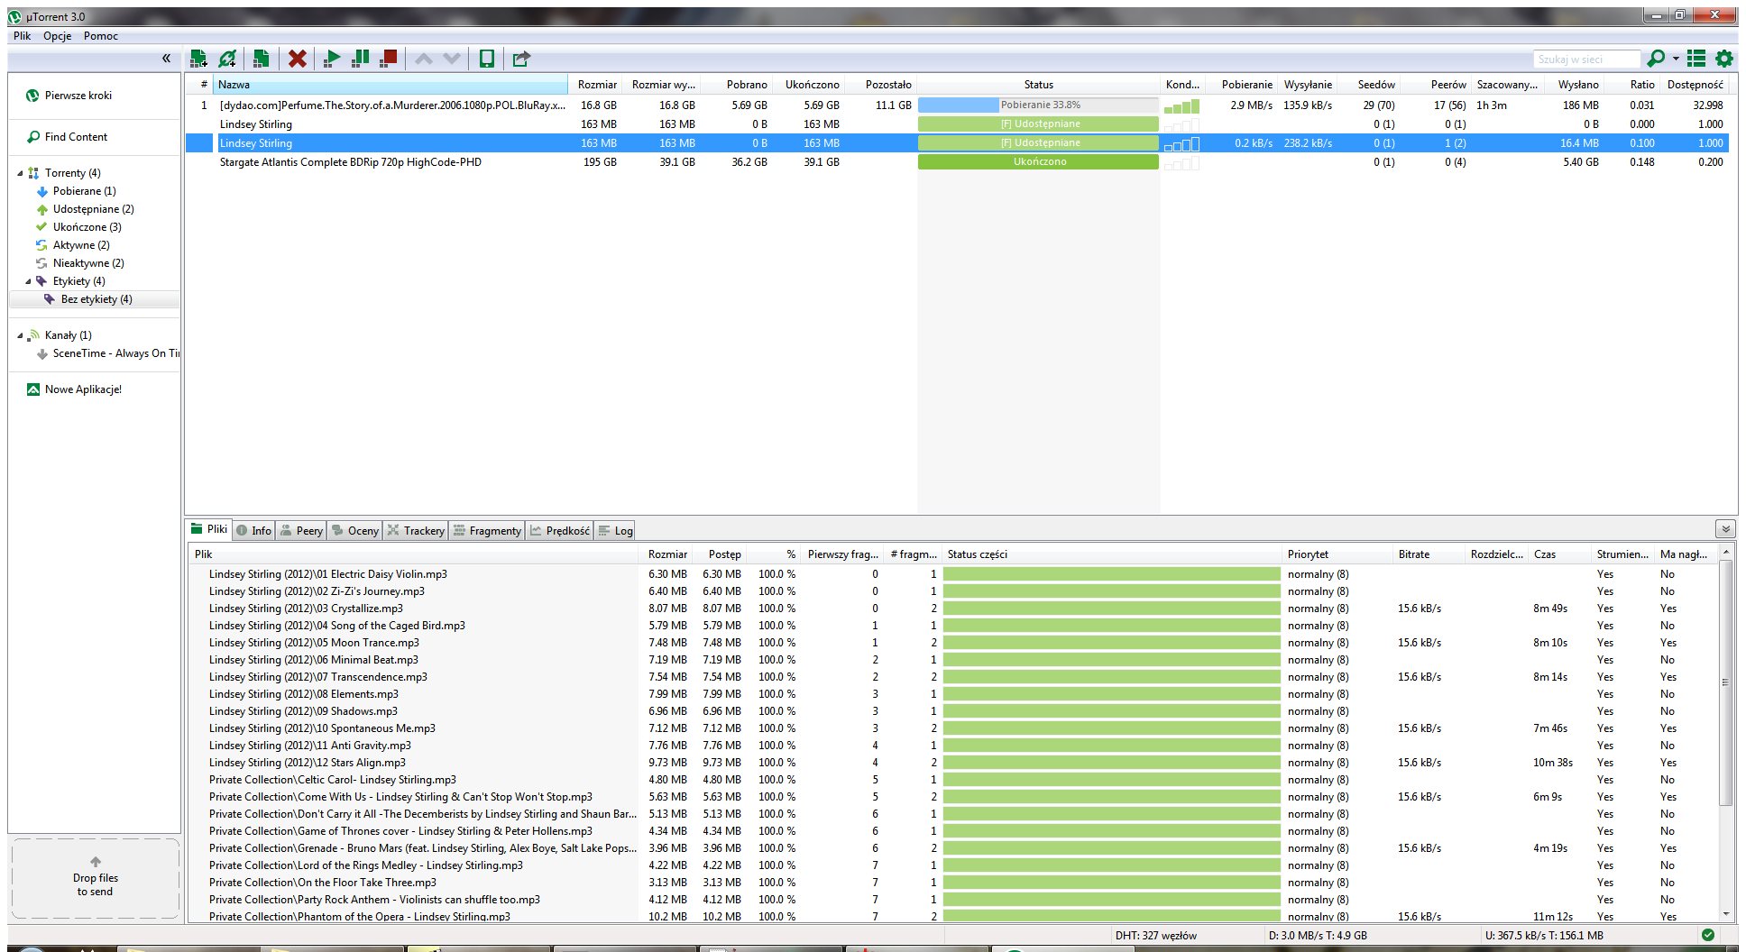Viewport: 1746px width, 952px height.
Task: Click the upload speed status entry
Action: coord(1544,936)
